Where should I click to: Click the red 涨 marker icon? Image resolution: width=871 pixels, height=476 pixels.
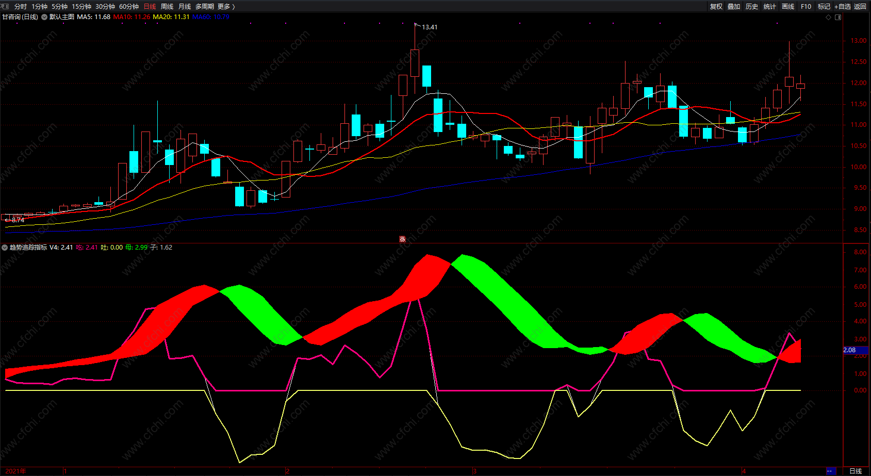[x=402, y=239]
